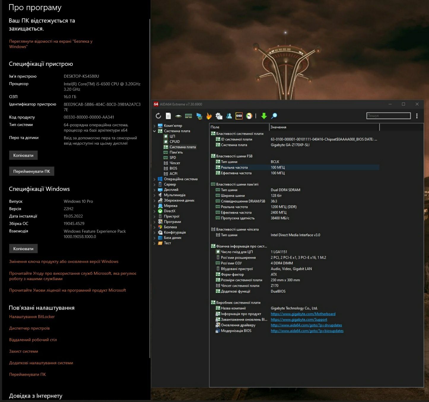429x402 pixels.
Task: Select Програми in the tree
Action: [172, 222]
